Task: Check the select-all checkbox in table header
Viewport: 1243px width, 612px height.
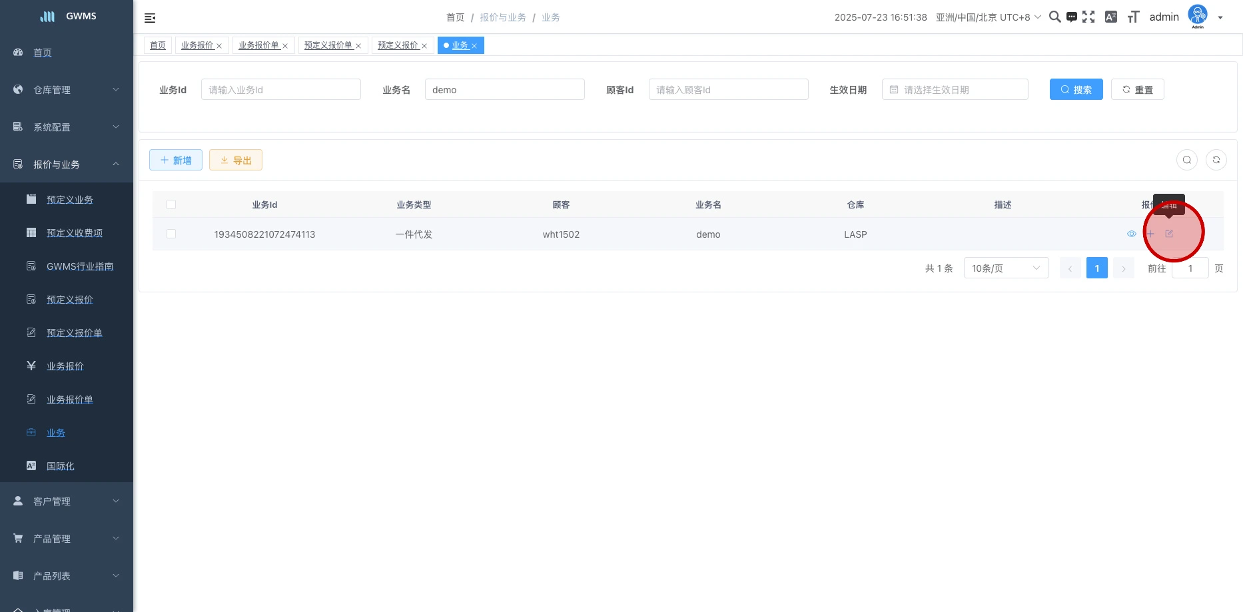Action: 171,204
